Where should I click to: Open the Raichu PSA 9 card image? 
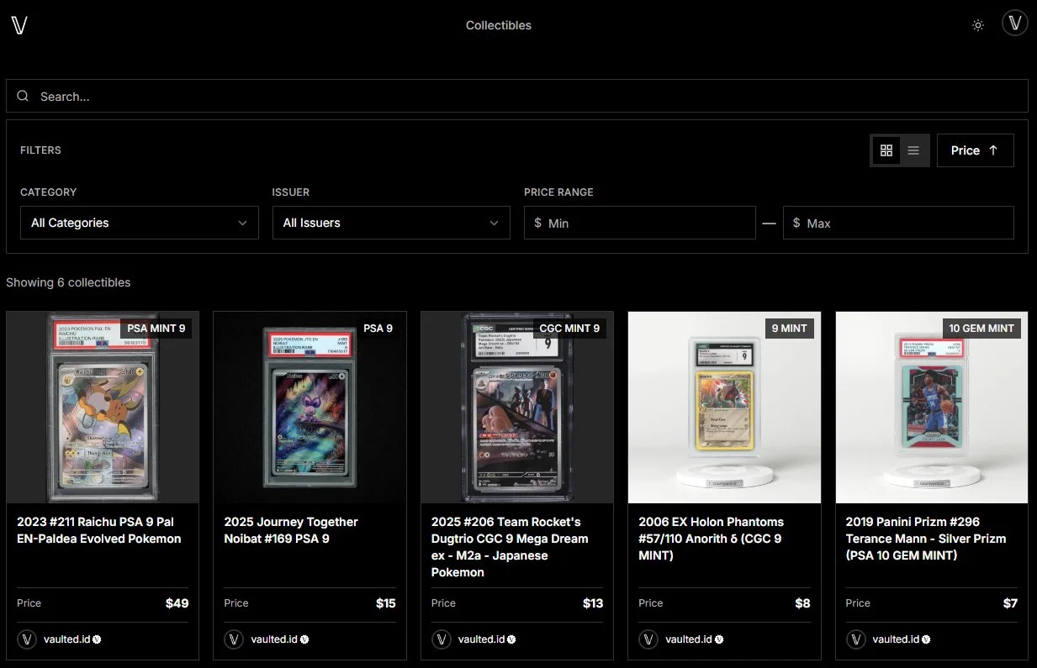pyautogui.click(x=103, y=408)
